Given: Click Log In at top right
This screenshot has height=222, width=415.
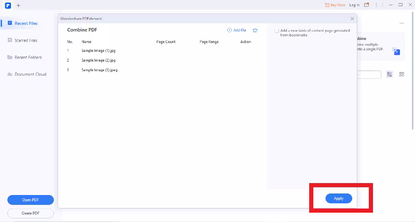Looking at the screenshot, I should pos(354,5).
